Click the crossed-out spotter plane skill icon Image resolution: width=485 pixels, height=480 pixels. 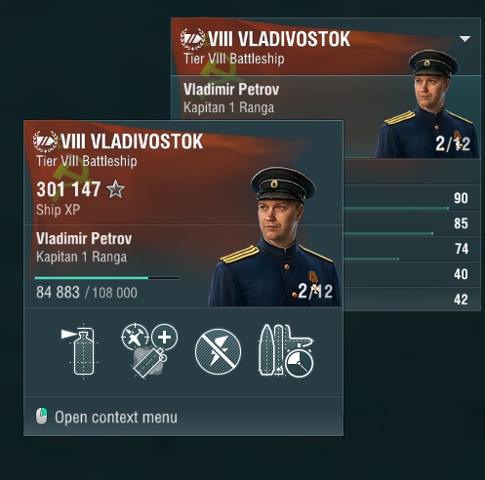(218, 351)
